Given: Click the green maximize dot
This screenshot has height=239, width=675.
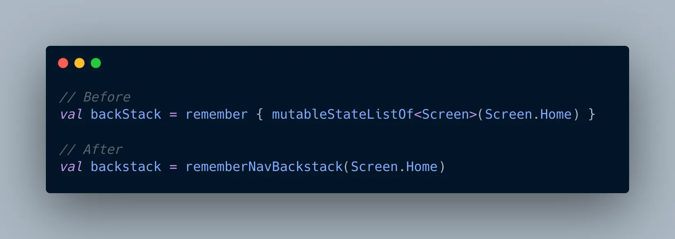Looking at the screenshot, I should pos(96,63).
